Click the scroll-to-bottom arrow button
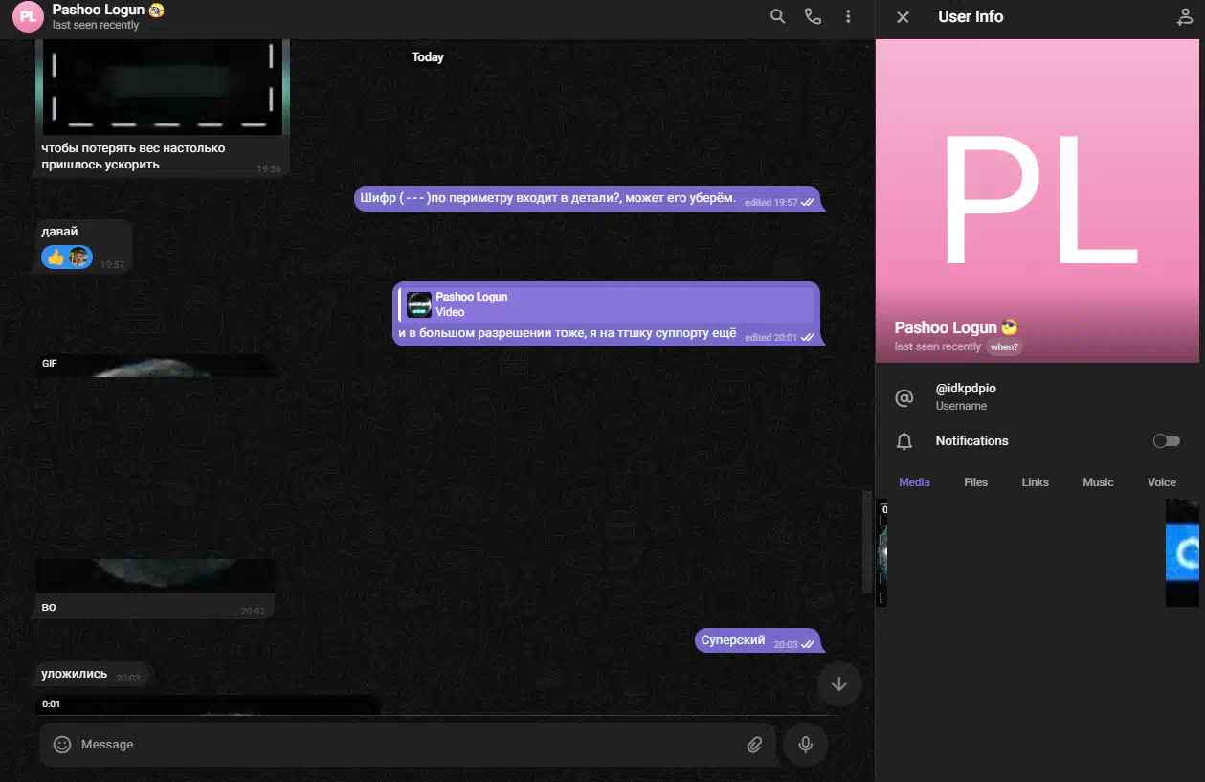Screen dimensions: 1205x782 tap(839, 684)
